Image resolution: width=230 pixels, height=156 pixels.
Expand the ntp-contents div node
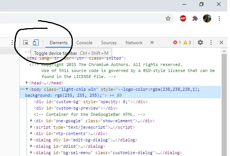(31, 133)
